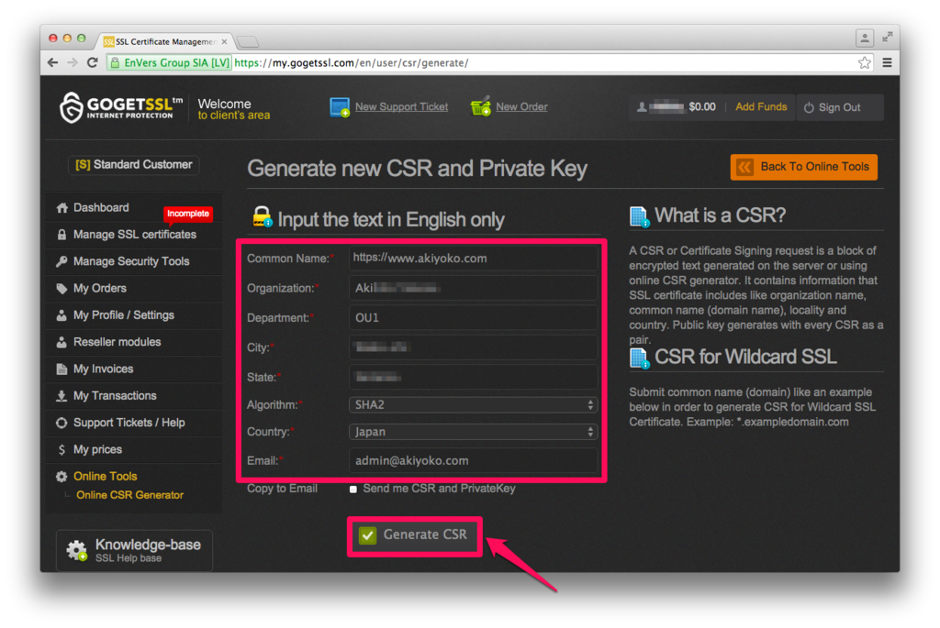Open Knowledge-base SSL Help base

pos(134,550)
